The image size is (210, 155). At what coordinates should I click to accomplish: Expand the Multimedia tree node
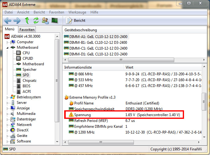click(7, 114)
